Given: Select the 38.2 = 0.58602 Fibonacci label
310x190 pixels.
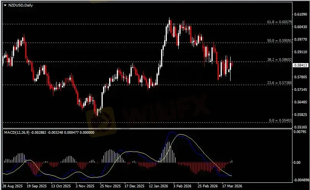Looking at the screenshot, I should pyautogui.click(x=279, y=59).
